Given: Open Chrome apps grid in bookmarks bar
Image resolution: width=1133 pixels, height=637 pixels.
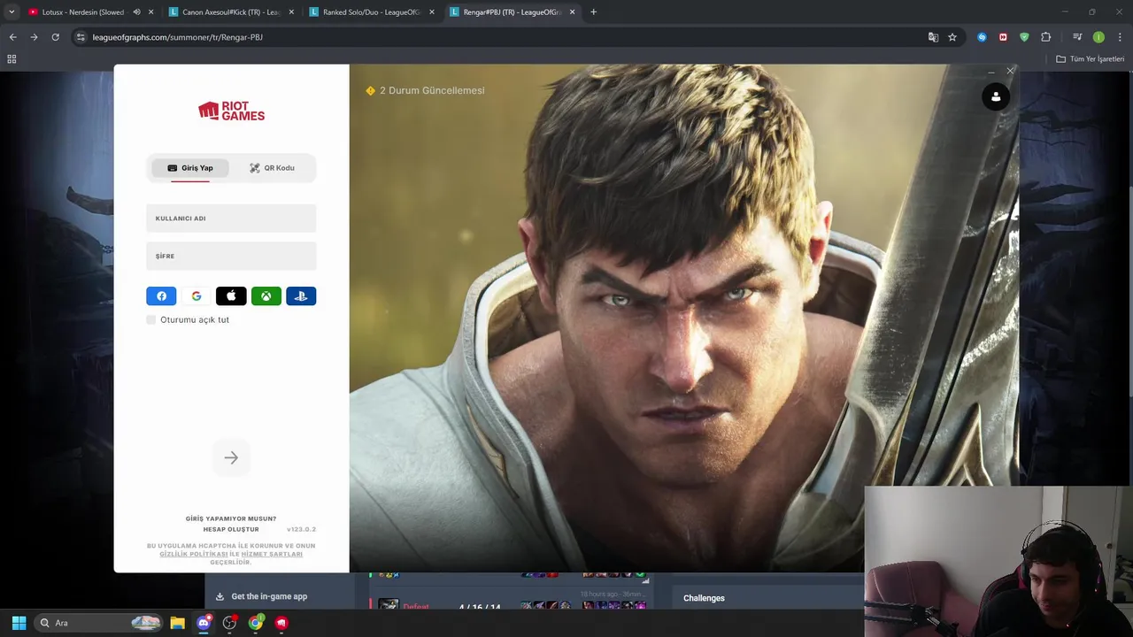Looking at the screenshot, I should pyautogui.click(x=12, y=59).
